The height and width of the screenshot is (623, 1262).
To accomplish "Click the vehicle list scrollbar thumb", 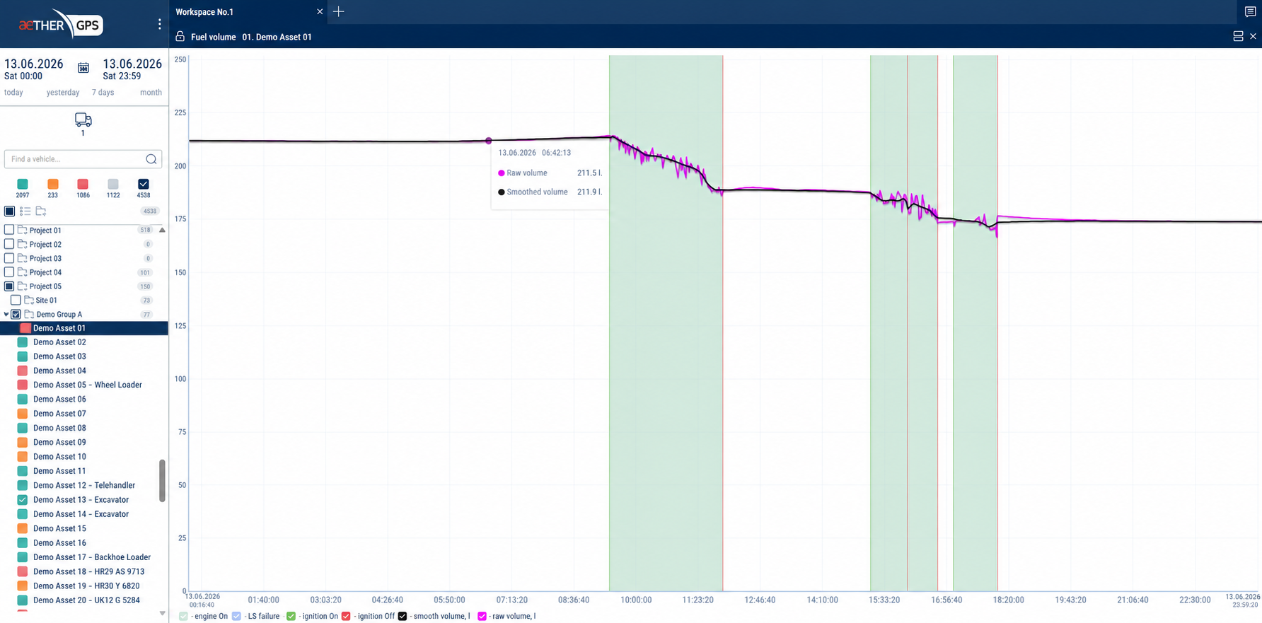I will [162, 481].
